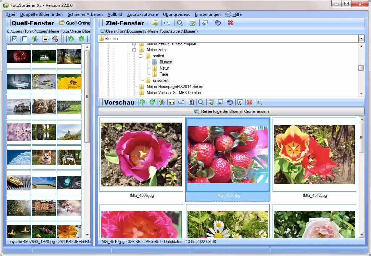Collapse the 'Meine Fotos' tree node
Image resolution: width=371 pixels, height=256 pixels.
click(x=134, y=50)
